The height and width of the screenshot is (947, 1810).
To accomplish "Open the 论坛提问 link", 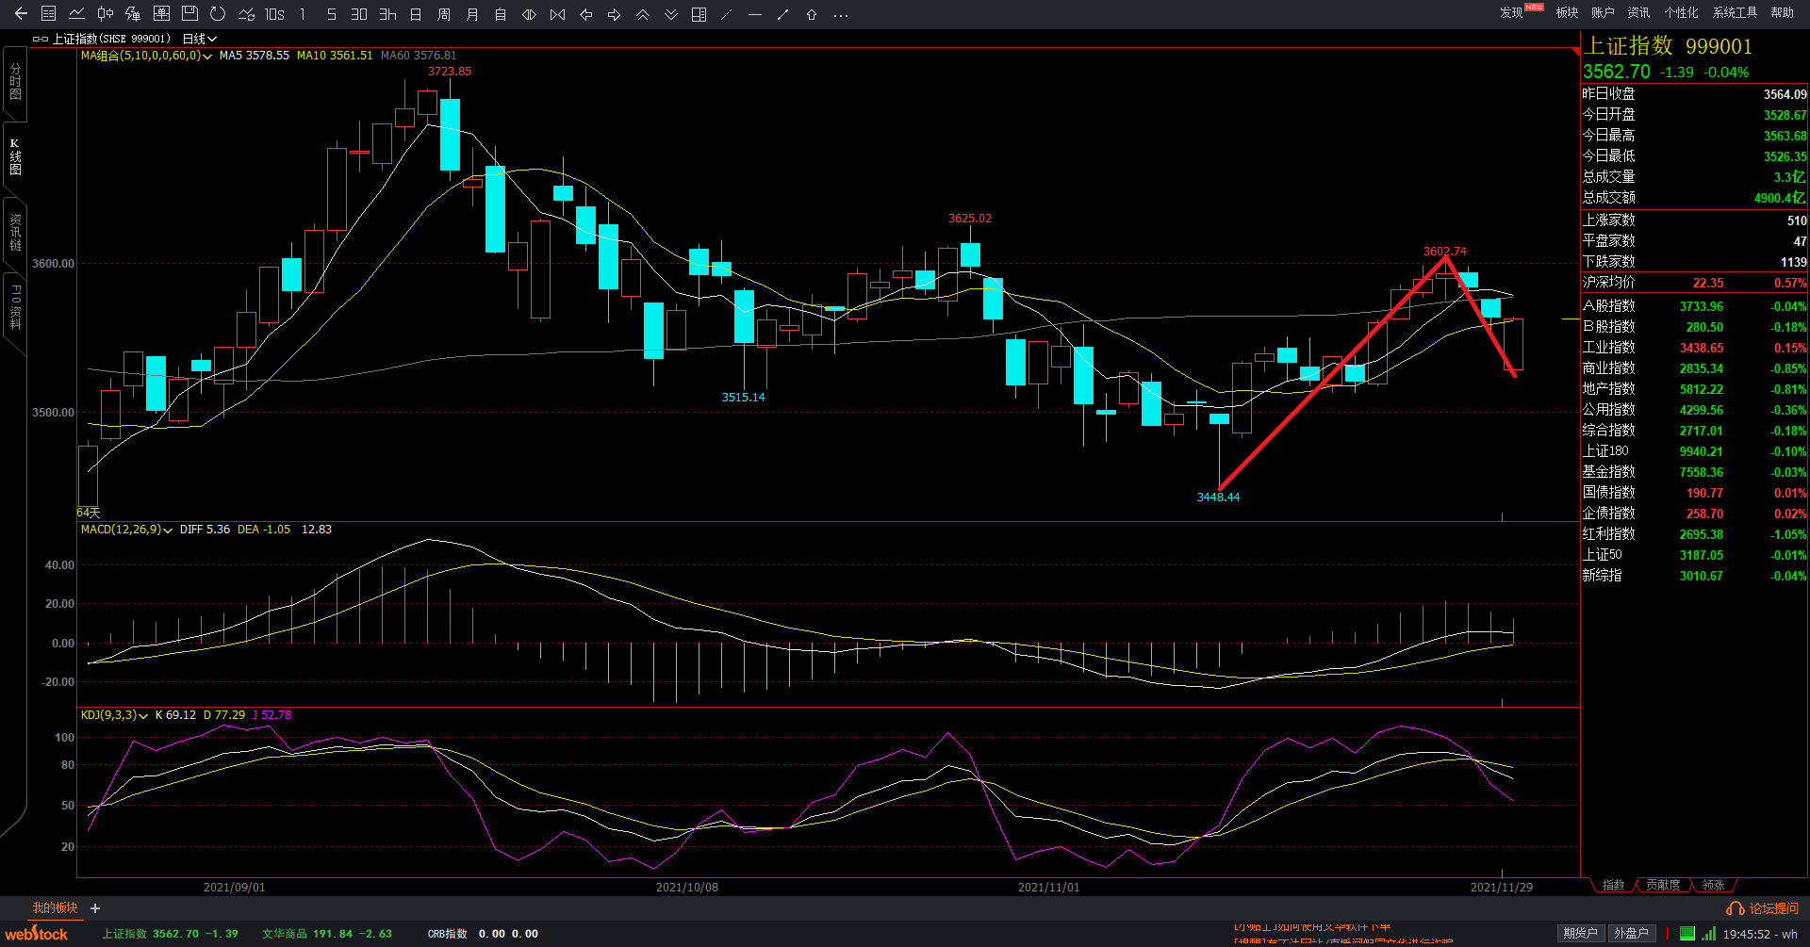I will point(1765,908).
